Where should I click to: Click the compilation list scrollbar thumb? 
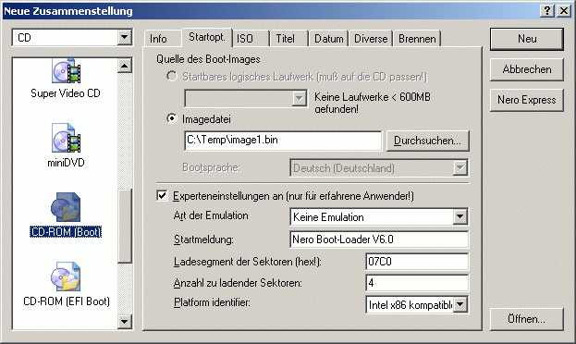click(x=125, y=226)
